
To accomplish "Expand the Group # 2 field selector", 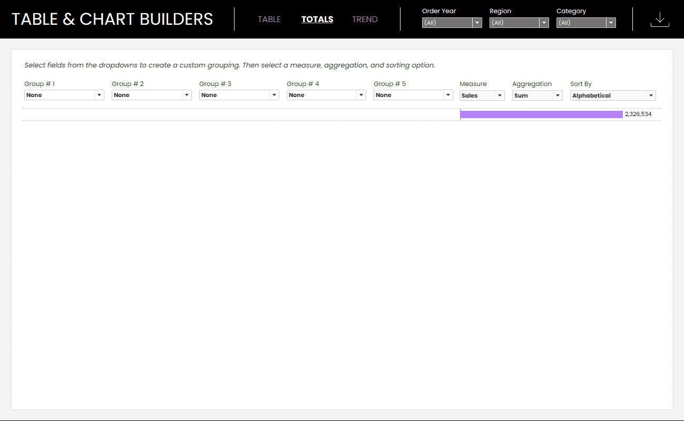I will click(x=151, y=95).
